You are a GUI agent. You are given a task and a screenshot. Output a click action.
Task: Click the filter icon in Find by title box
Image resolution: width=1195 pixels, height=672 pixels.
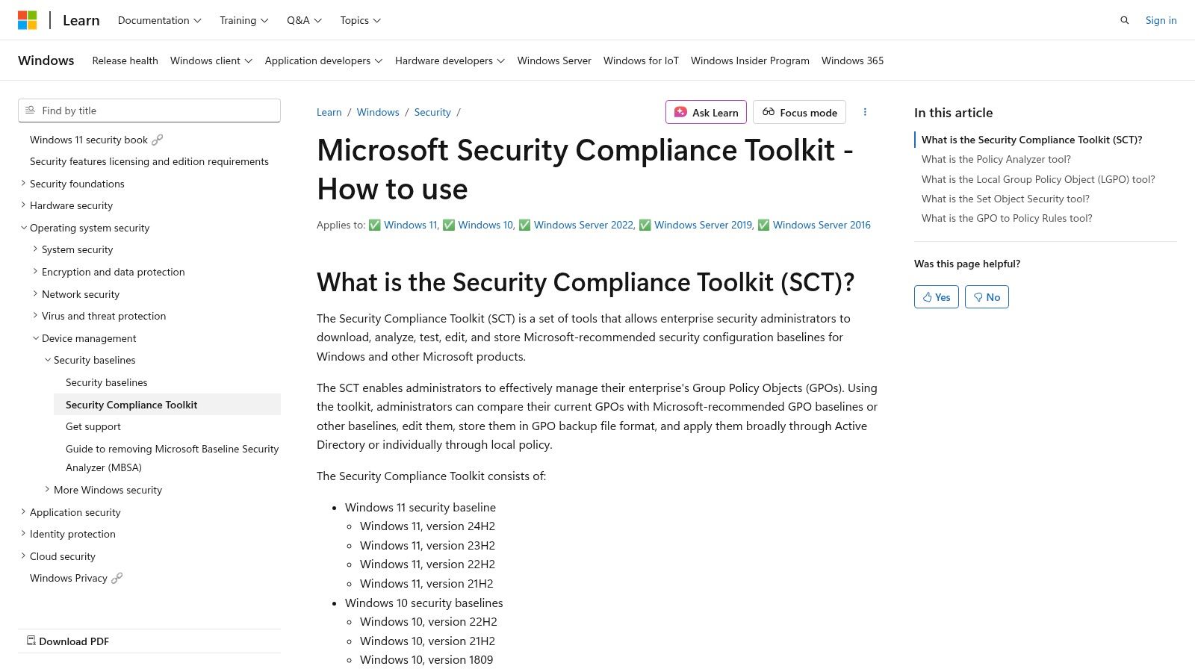[30, 110]
